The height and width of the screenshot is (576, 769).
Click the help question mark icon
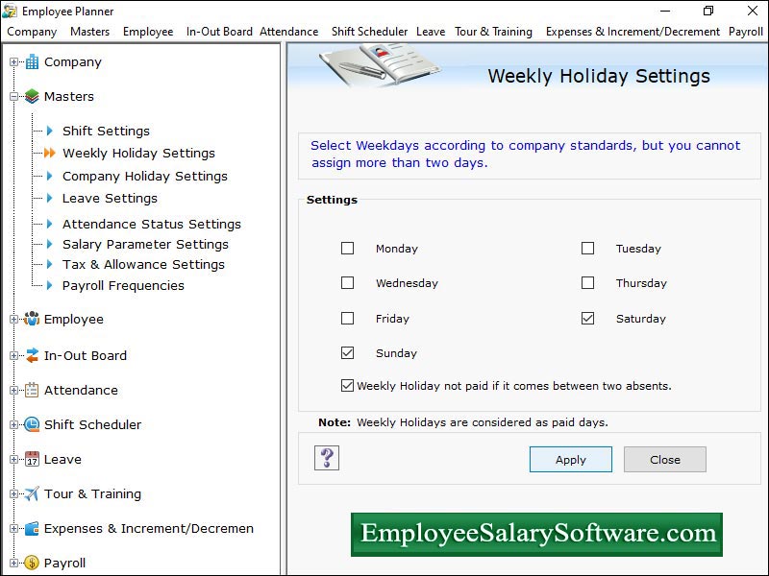327,458
